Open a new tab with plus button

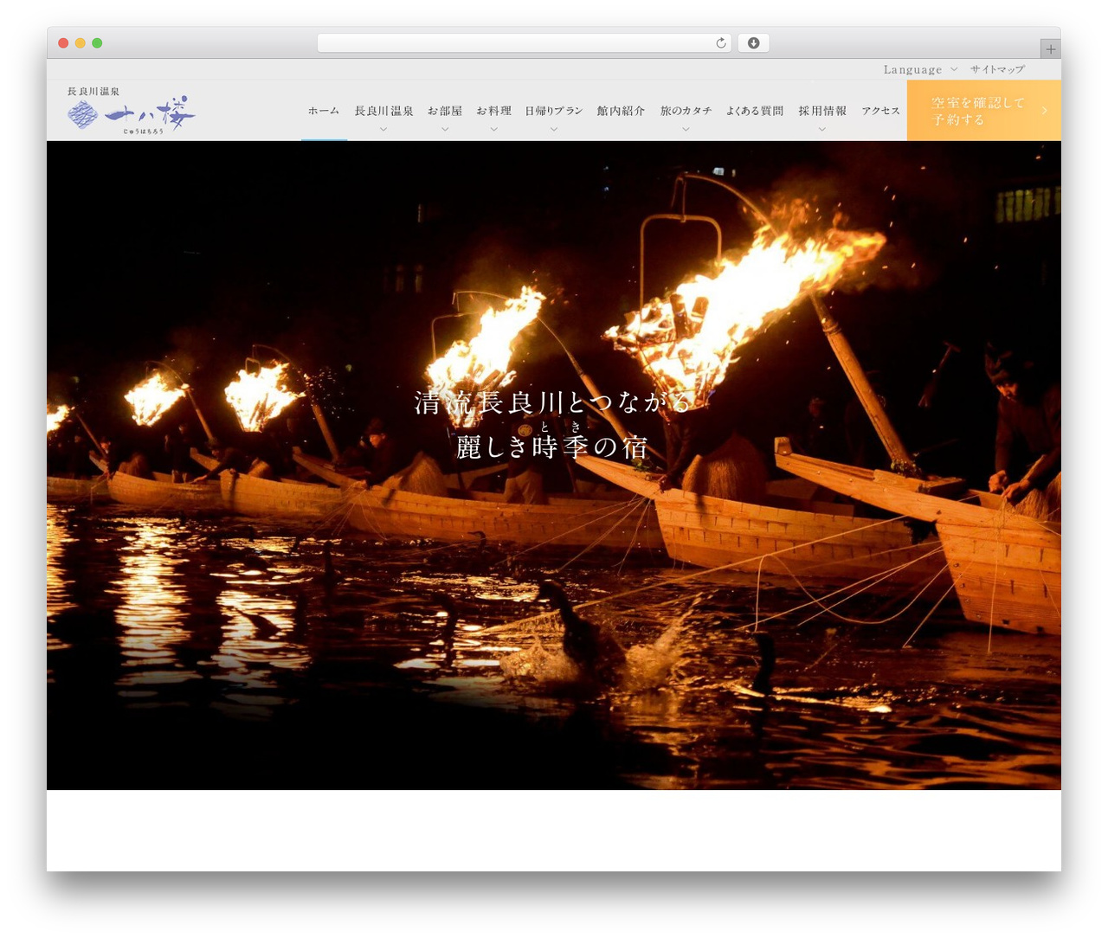coord(1050,49)
